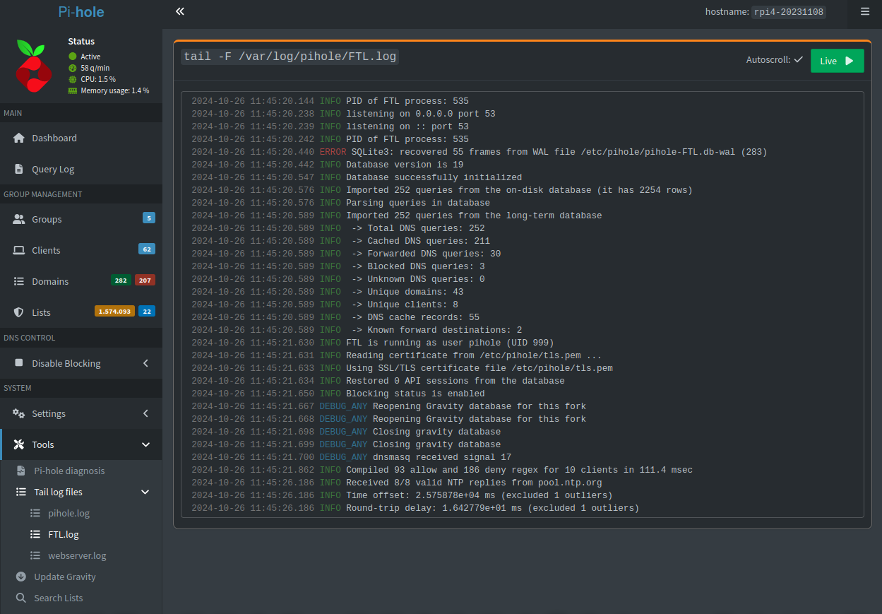
Task: Expand the Settings menu
Action: click(x=145, y=413)
